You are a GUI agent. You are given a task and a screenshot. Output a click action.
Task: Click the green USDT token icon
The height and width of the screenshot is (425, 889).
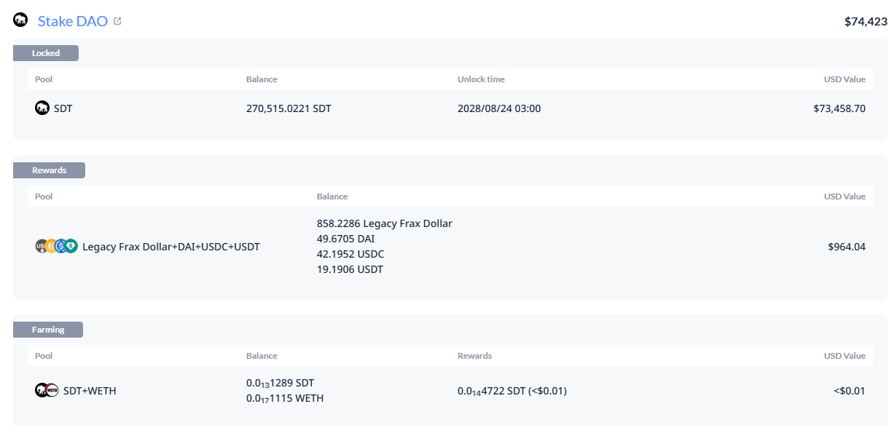[71, 247]
